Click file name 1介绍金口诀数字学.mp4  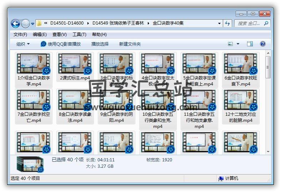(x=34, y=81)
